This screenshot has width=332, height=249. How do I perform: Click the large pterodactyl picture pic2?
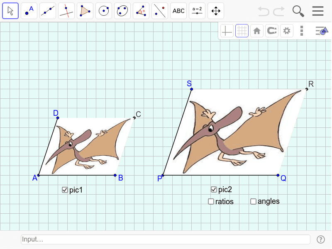235,132
